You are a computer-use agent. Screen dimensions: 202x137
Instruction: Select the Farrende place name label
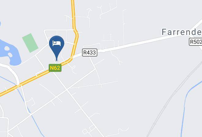[x=182, y=32]
